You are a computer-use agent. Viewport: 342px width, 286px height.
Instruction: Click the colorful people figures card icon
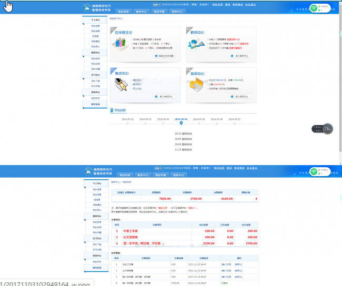pos(119,44)
